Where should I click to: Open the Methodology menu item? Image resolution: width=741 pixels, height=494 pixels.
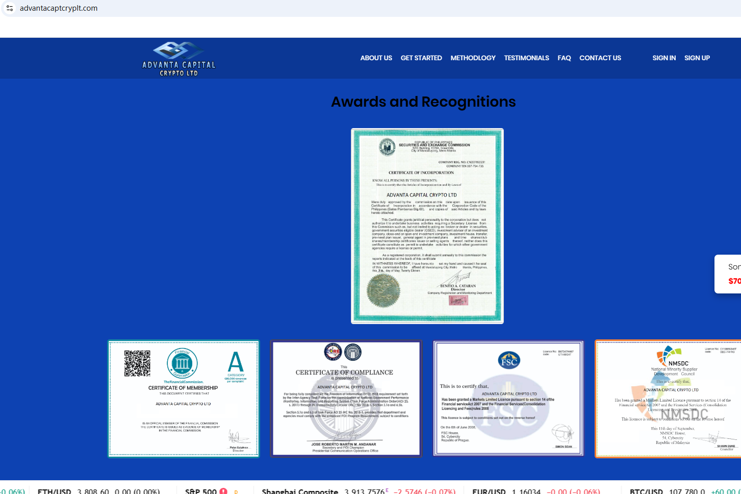click(473, 58)
